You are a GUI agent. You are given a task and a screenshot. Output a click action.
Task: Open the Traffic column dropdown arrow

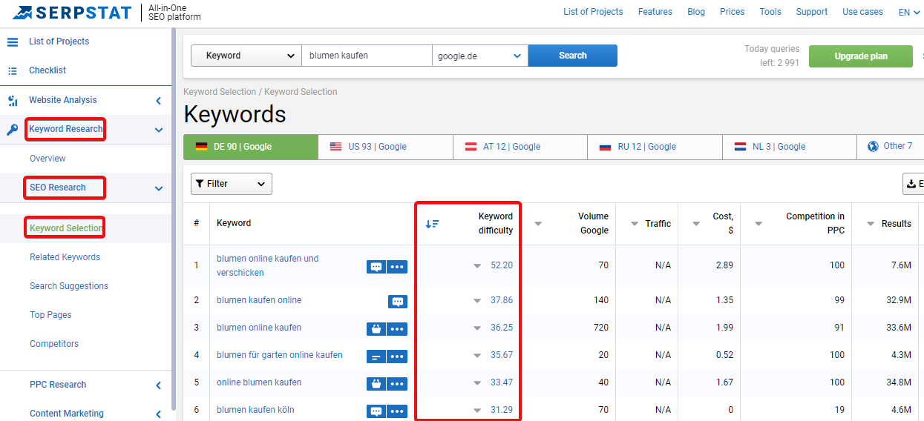[x=635, y=224]
